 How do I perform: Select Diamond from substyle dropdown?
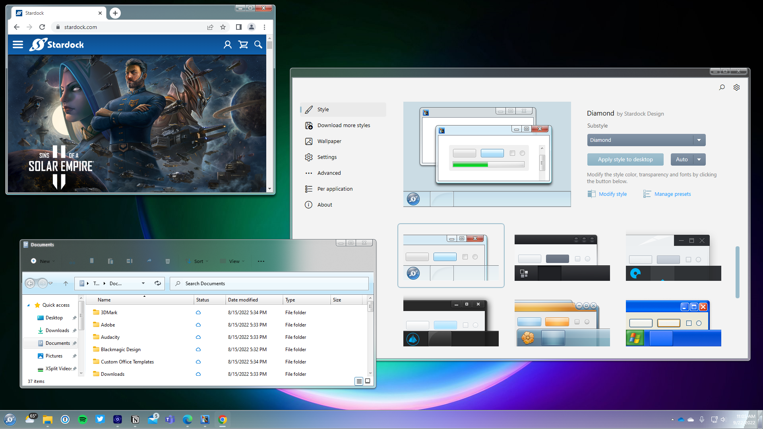(x=646, y=139)
